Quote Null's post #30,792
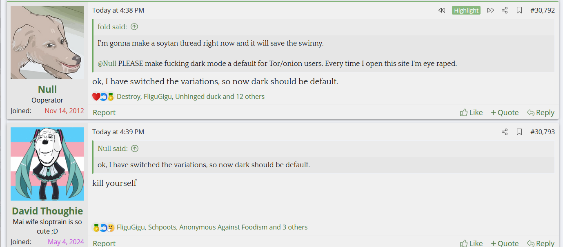This screenshot has height=247, width=563. pyautogui.click(x=505, y=113)
